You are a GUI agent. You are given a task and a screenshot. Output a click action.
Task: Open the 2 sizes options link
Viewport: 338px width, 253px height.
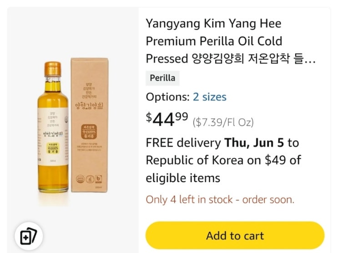tap(209, 97)
